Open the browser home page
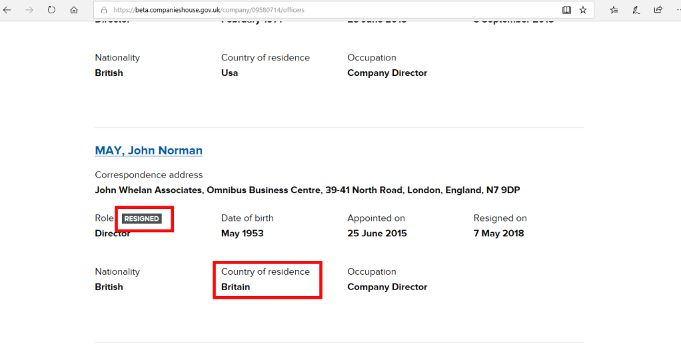The image size is (681, 346). tap(74, 10)
